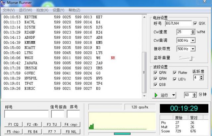Click the F7 ? button
Viewport: 212px width, 136px height.
click(x=52, y=132)
